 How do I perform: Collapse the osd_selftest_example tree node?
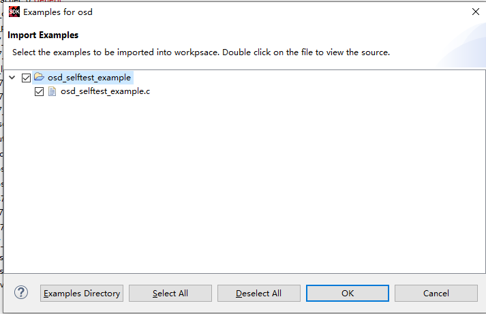[13, 78]
